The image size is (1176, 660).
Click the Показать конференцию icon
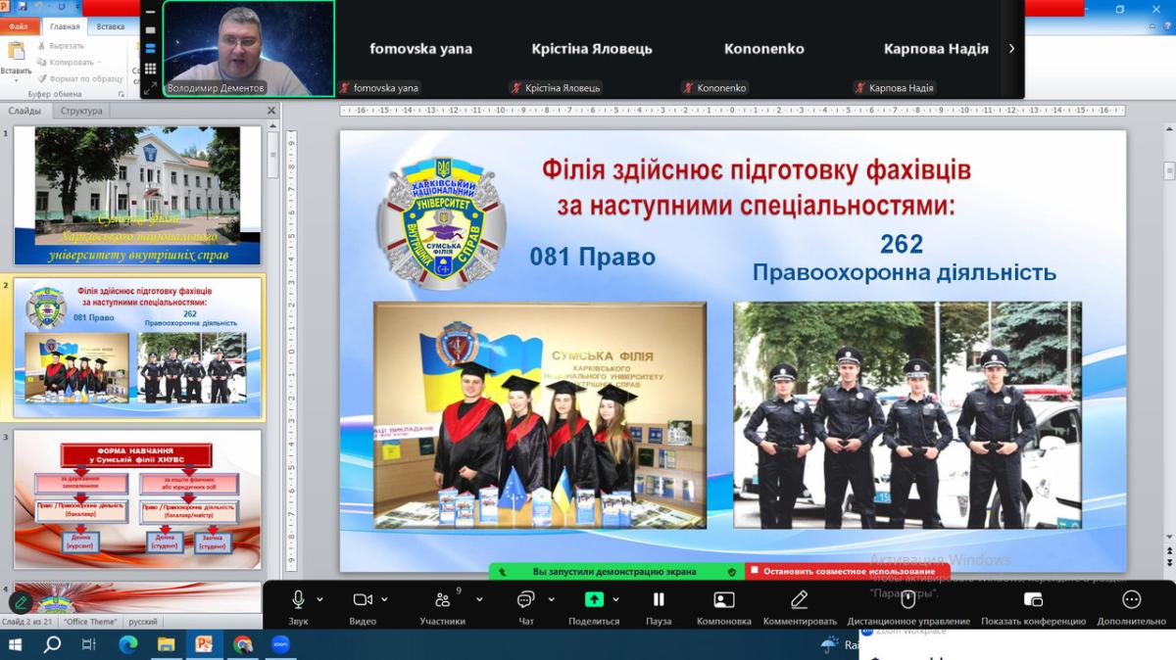point(1033,599)
